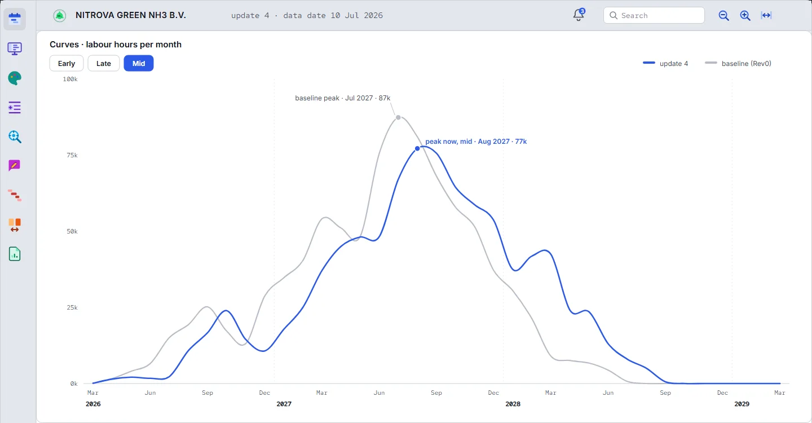Viewport: 812px width, 423px height.
Task: Open the Gantt bars sidebar icon
Action: pos(15,195)
